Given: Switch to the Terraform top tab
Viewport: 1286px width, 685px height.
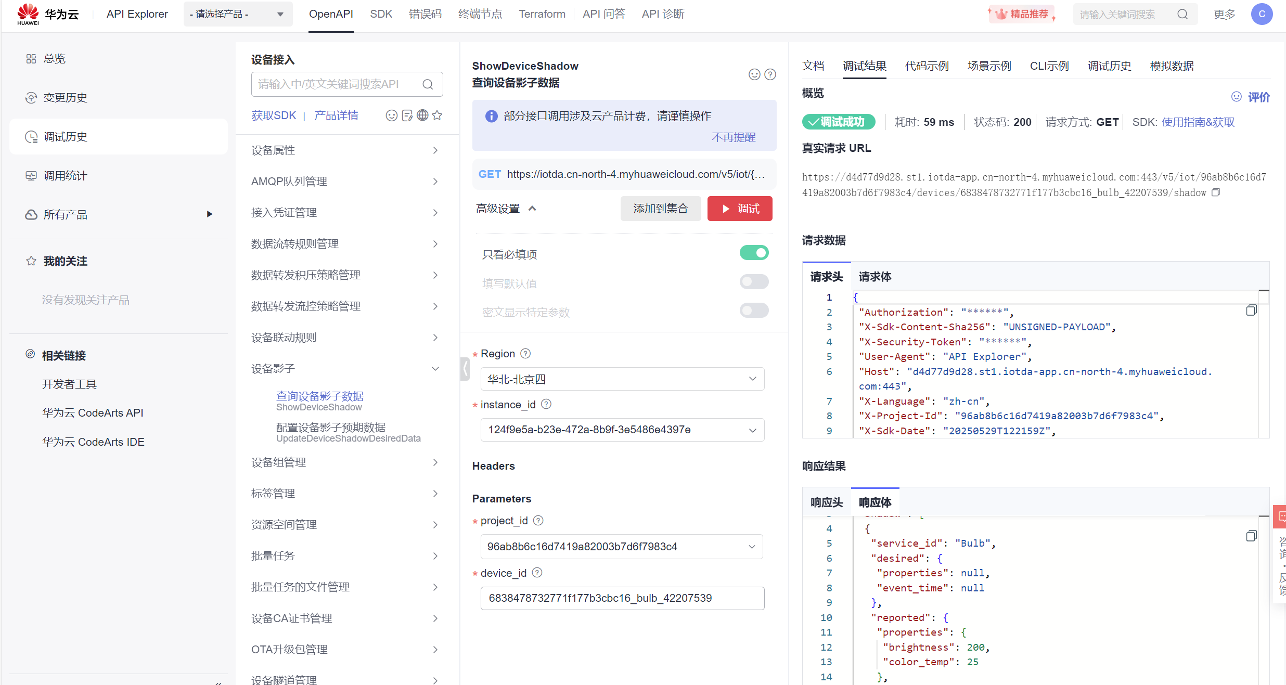Looking at the screenshot, I should pyautogui.click(x=542, y=14).
